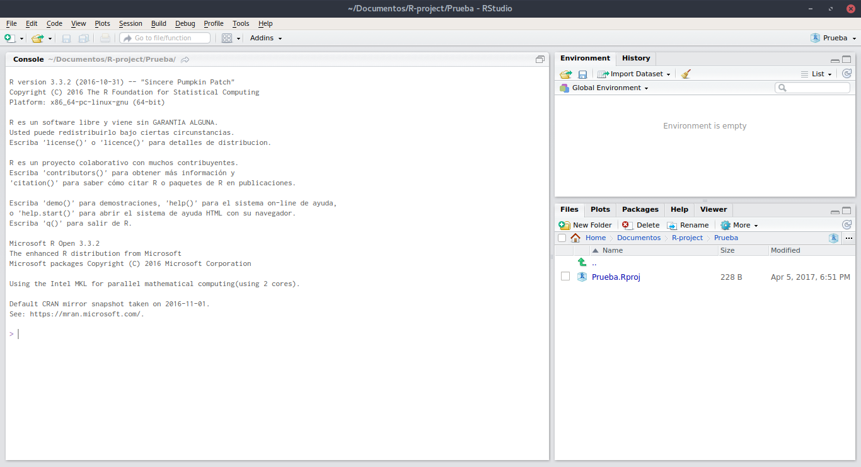Switch to the Files tab

569,209
